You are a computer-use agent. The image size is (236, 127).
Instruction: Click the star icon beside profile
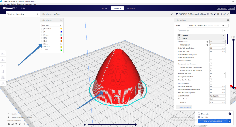[x=223, y=26]
